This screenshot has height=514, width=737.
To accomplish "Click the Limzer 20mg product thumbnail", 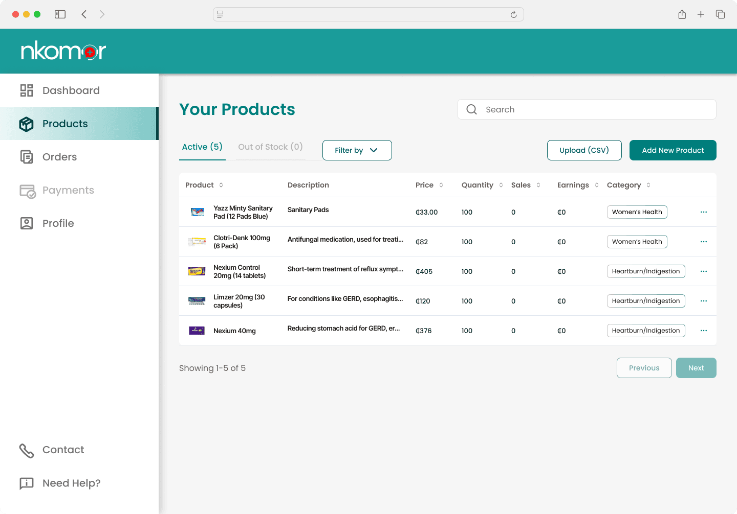I will 197,301.
